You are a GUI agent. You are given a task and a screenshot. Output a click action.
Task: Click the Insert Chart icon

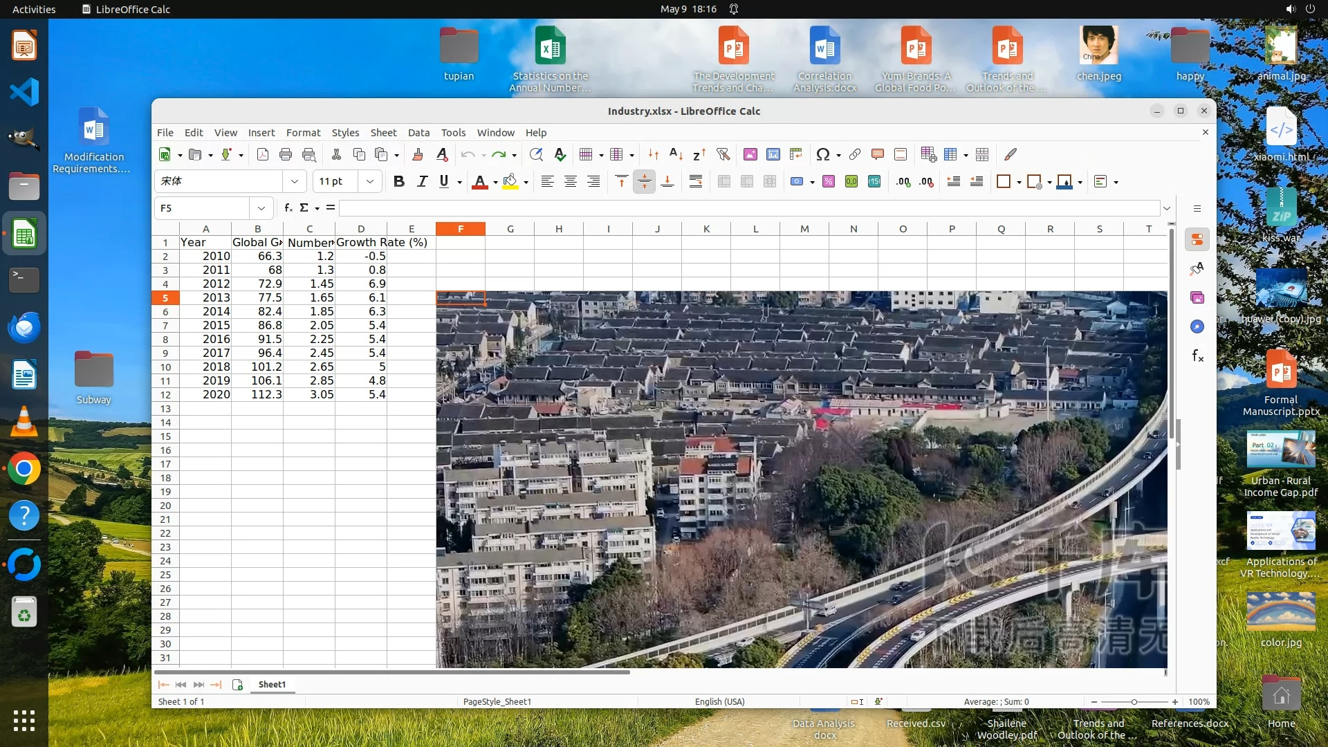click(773, 154)
